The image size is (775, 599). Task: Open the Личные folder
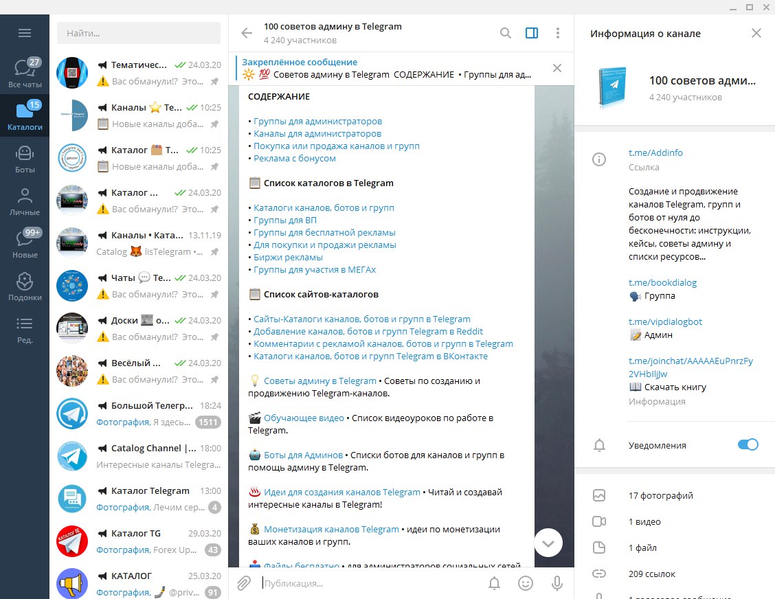25,201
